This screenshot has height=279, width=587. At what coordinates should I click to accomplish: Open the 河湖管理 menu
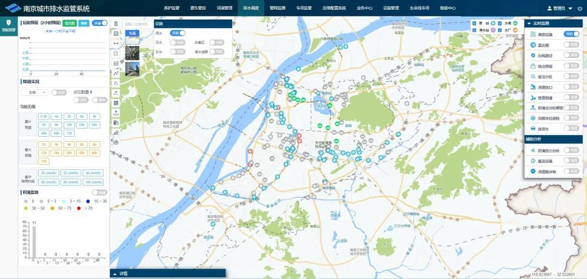[x=224, y=8]
